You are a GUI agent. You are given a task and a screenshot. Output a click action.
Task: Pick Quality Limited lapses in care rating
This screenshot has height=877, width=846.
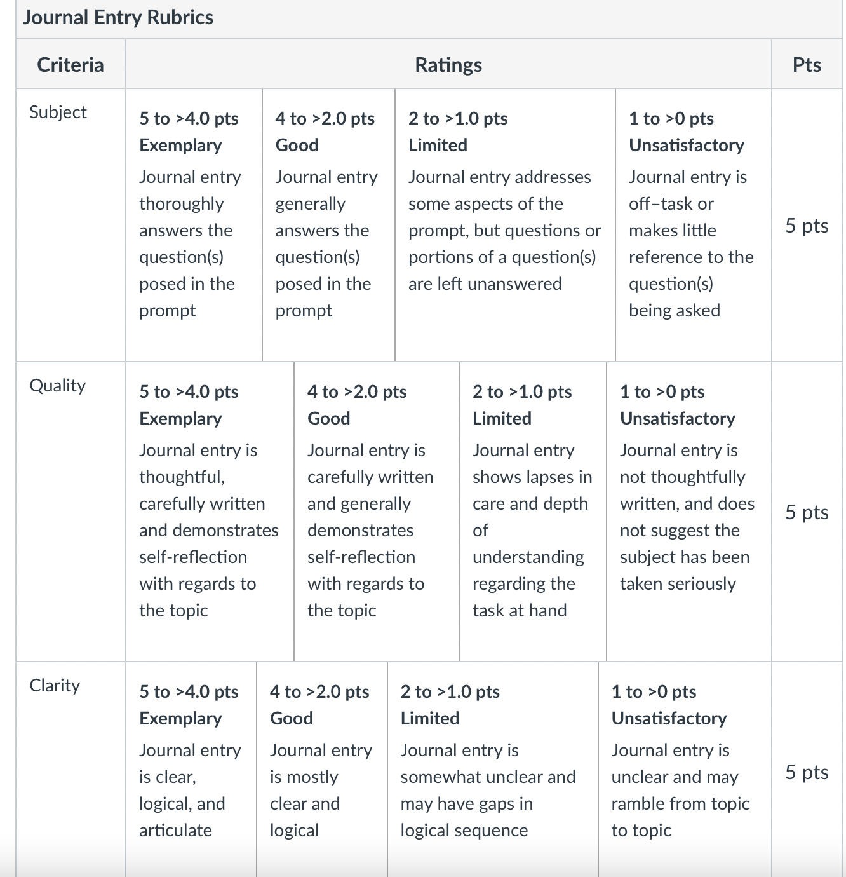(x=533, y=512)
